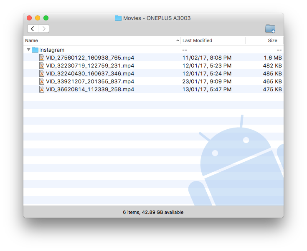This screenshot has height=251, width=307.
Task: Click the back navigation arrow
Action: click(x=33, y=29)
